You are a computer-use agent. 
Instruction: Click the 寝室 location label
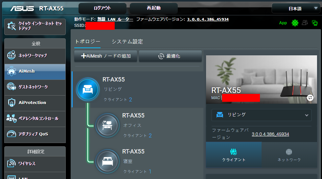[x=128, y=161]
